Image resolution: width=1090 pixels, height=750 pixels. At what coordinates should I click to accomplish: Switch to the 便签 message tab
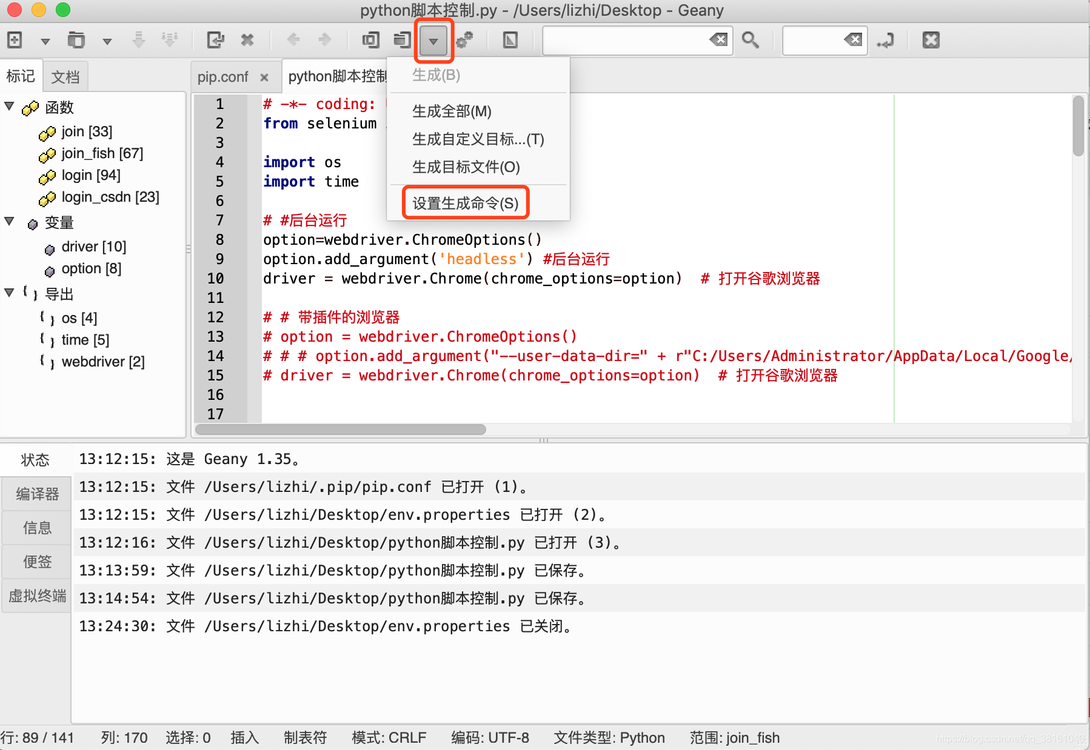click(37, 562)
